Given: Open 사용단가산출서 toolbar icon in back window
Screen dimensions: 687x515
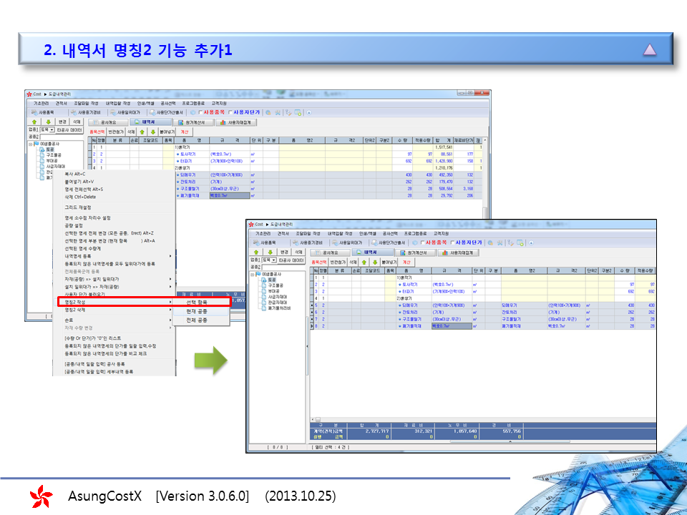Looking at the screenshot, I should pos(152,112).
